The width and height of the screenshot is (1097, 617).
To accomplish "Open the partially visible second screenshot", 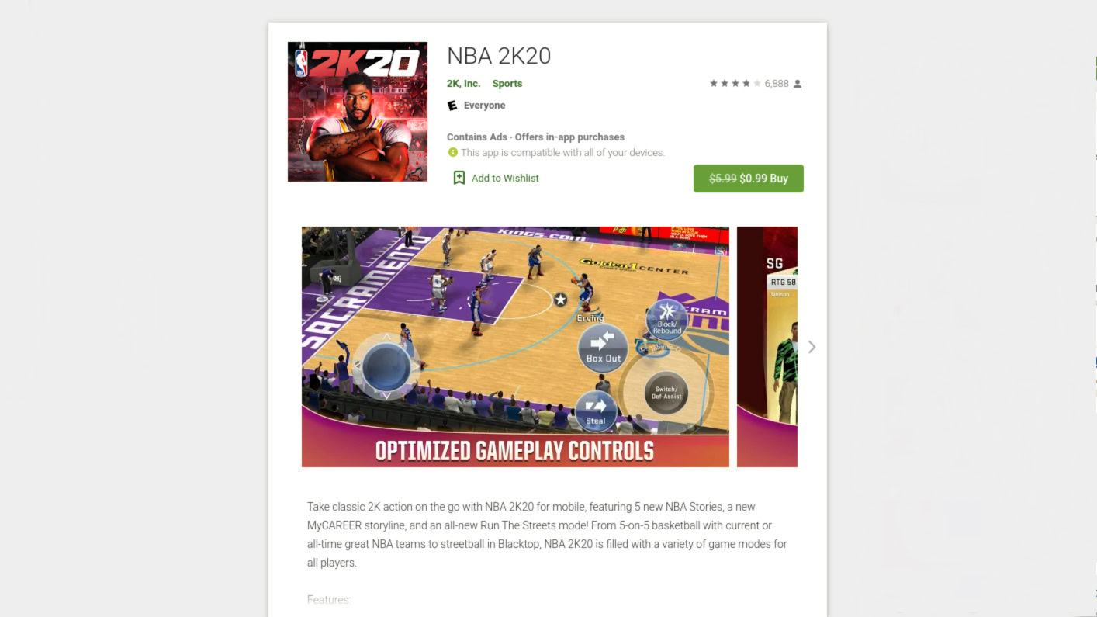I will pos(767,347).
